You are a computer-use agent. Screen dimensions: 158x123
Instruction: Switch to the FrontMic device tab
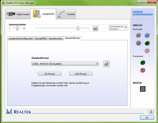pyautogui.click(x=66, y=14)
